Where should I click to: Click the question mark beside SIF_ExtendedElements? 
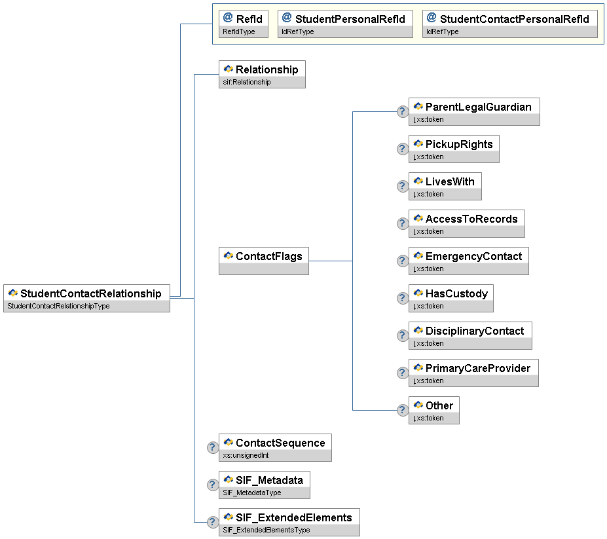[x=213, y=522]
